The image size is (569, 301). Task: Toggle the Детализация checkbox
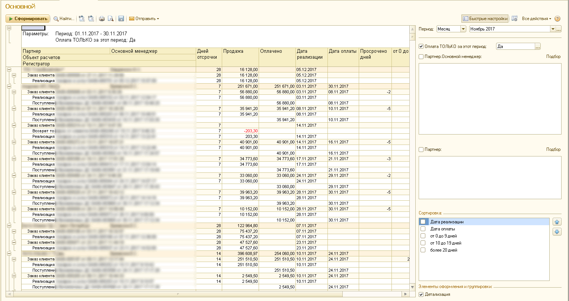click(421, 294)
